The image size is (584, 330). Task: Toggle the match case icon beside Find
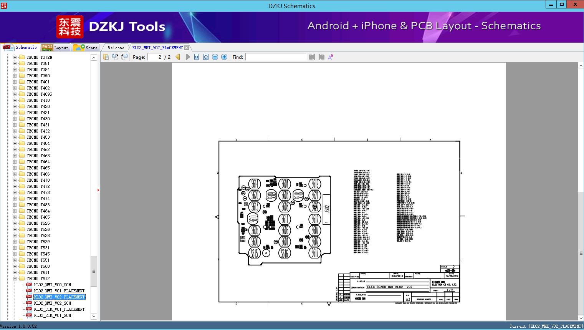[x=331, y=57]
